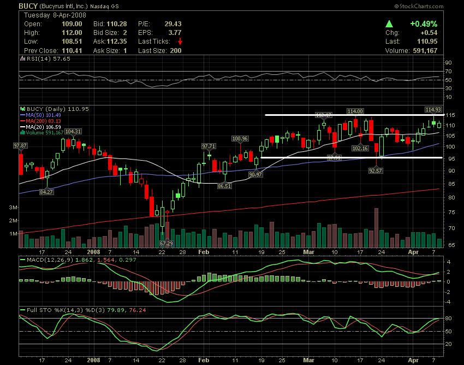Click the RSI(14) 57.65 label

pyautogui.click(x=49, y=58)
